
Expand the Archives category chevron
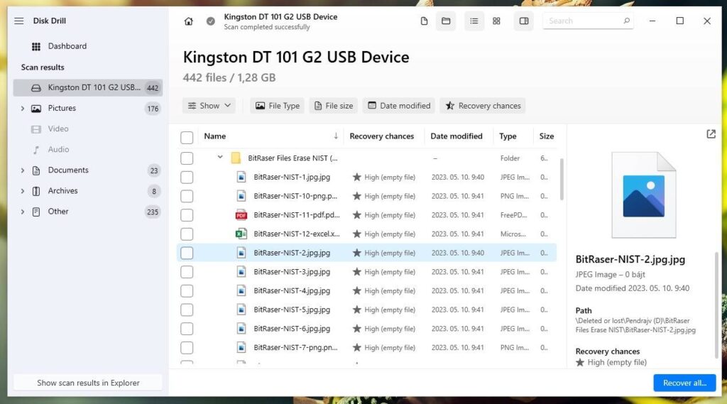tap(22, 191)
